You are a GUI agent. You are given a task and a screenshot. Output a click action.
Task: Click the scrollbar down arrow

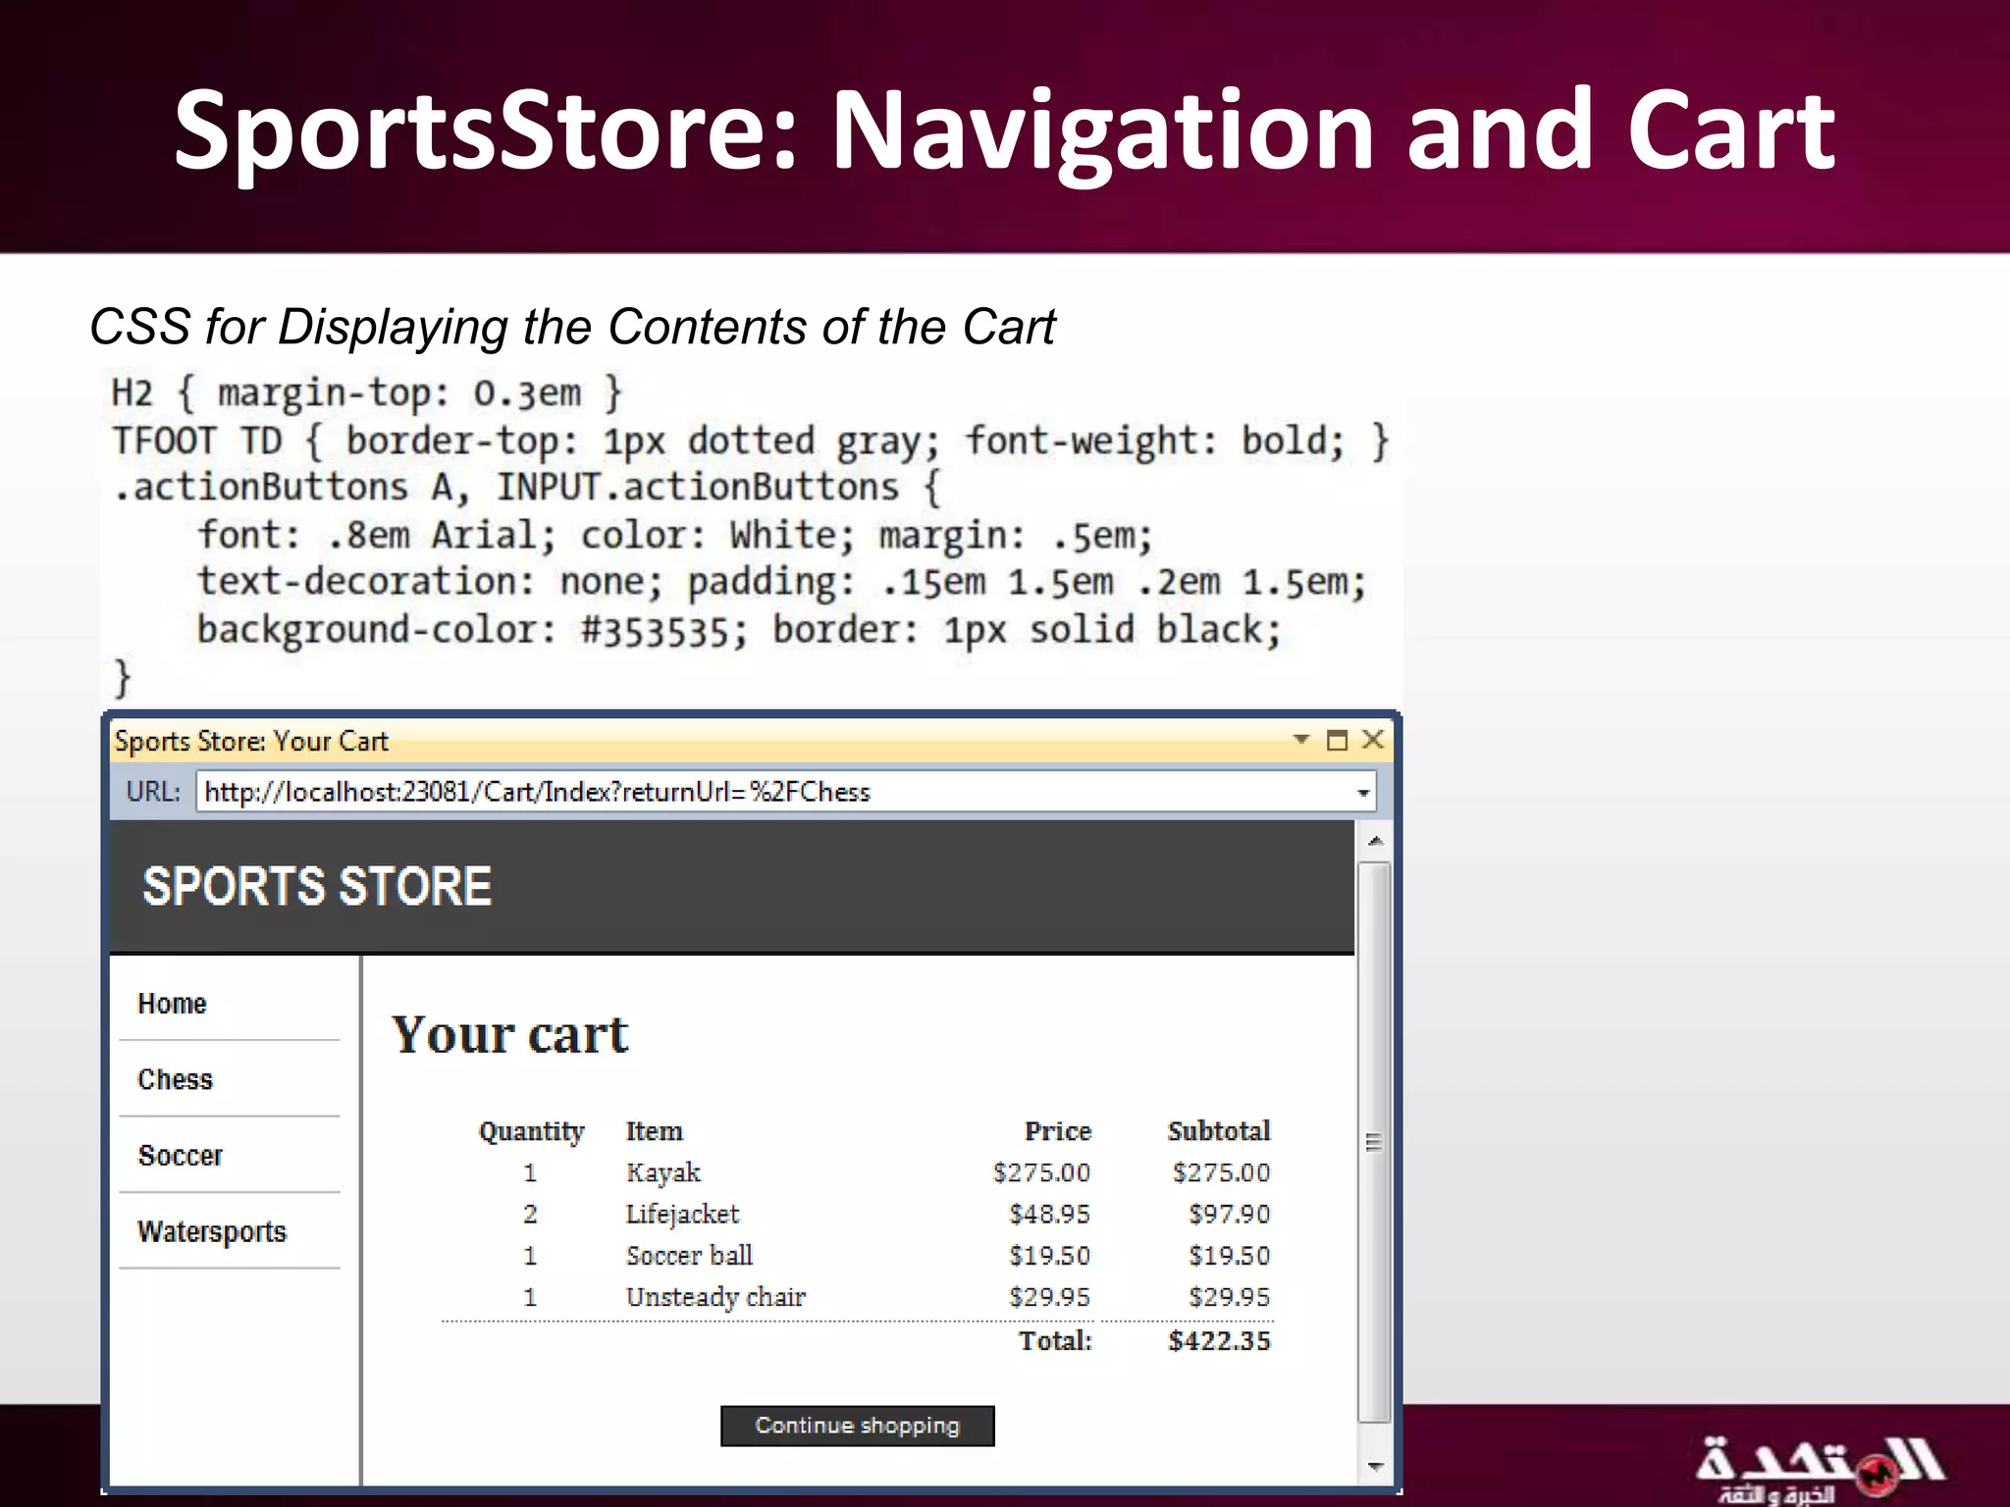click(x=1375, y=1467)
